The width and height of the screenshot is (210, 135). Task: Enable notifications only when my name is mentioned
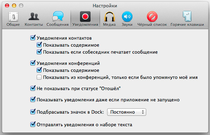click(39, 77)
